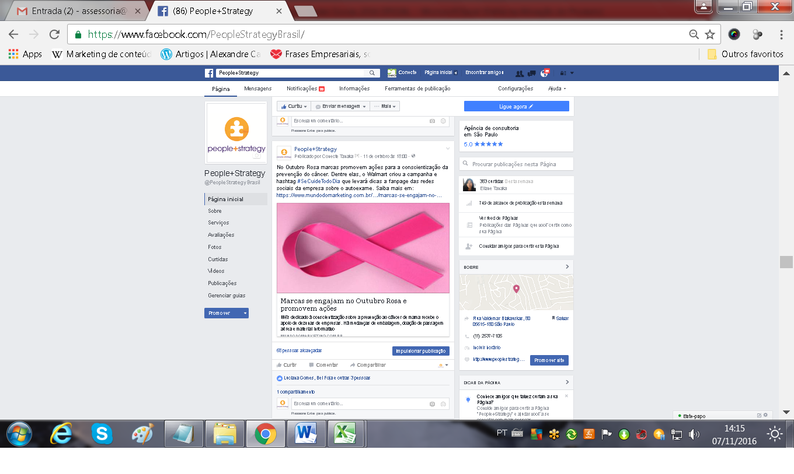Image resolution: width=794 pixels, height=474 pixels.
Task: Go back with the browser back arrow
Action: [13, 34]
